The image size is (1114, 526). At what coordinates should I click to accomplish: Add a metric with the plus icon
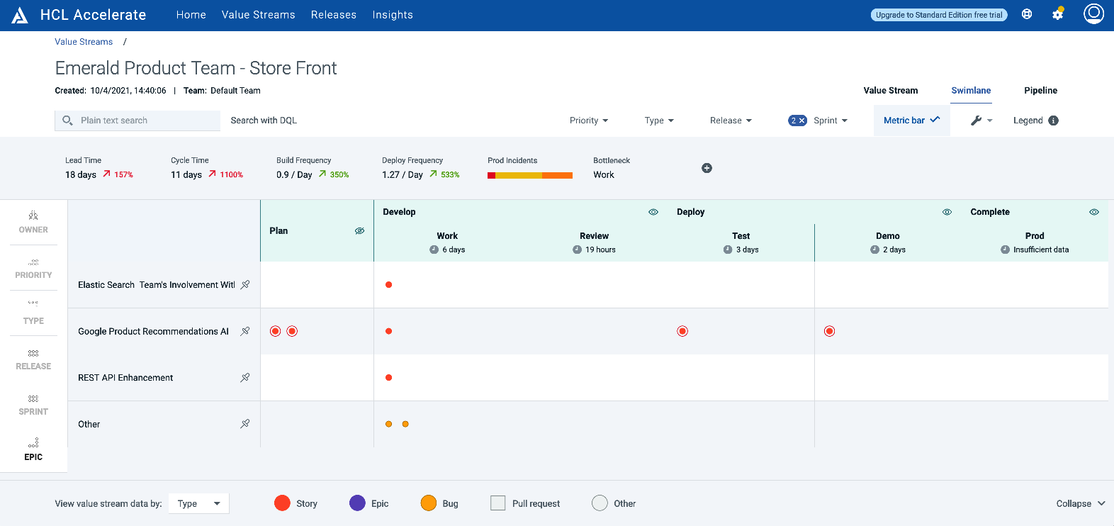click(707, 168)
